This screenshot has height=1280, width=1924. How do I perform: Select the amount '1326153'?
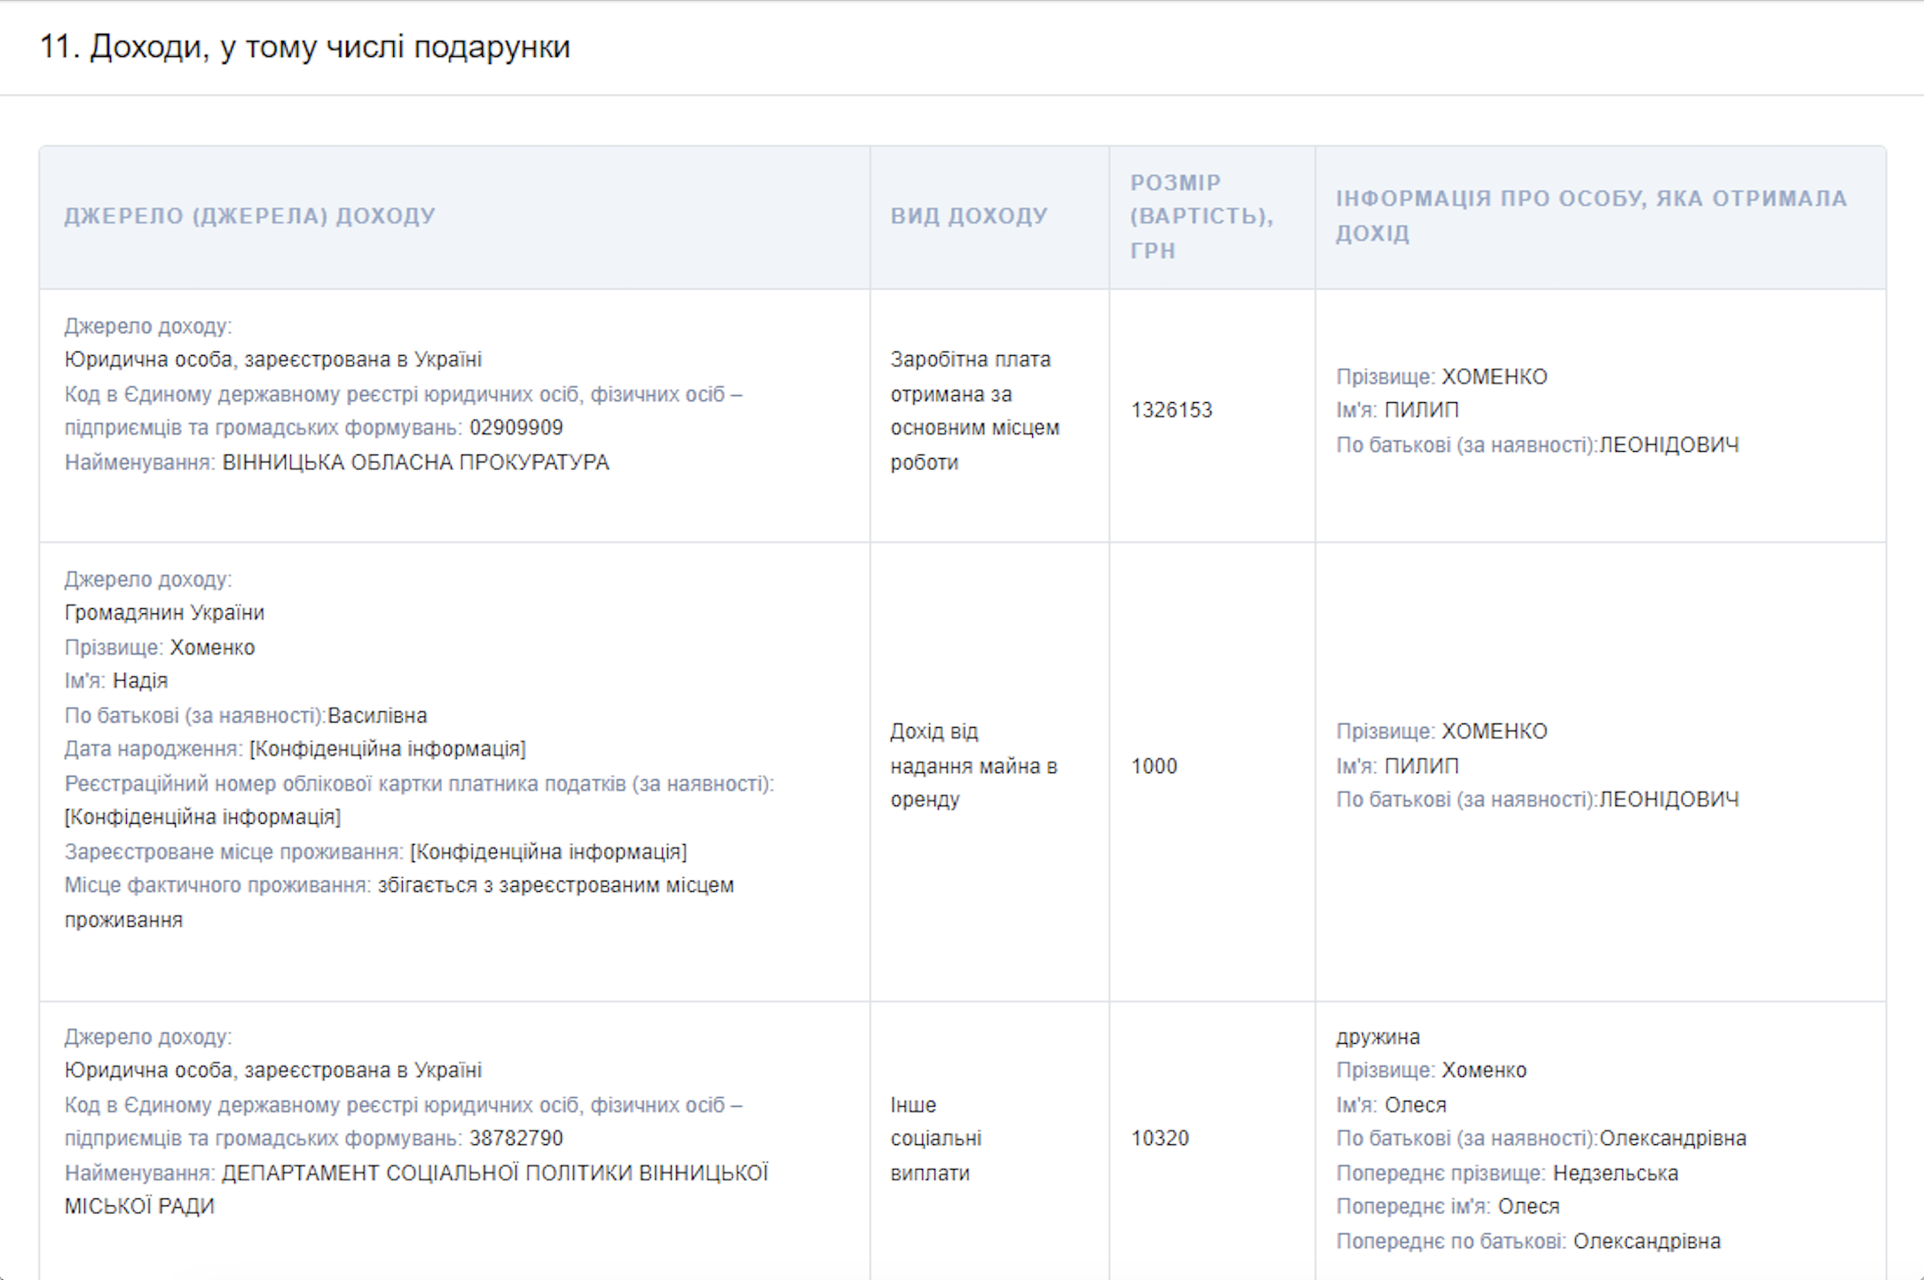pos(1171,410)
